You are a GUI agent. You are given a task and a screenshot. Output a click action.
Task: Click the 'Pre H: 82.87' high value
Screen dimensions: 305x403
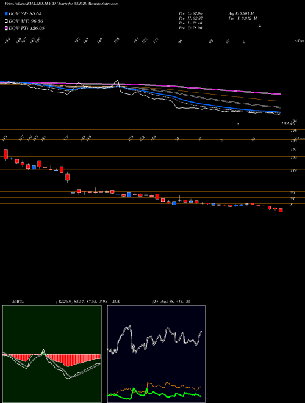[191, 18]
